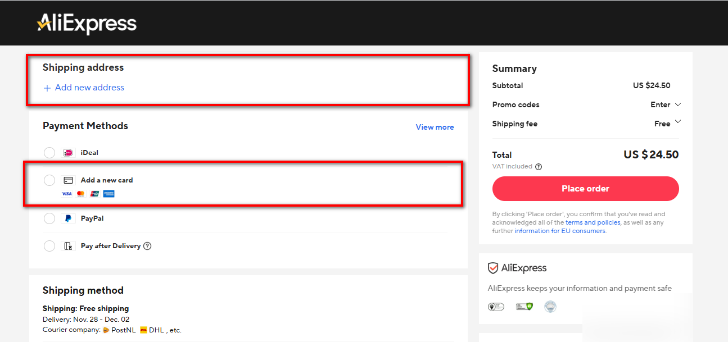Image resolution: width=728 pixels, height=342 pixels.
Task: Open help tooltip for Pay after Delivery
Action: [x=147, y=246]
